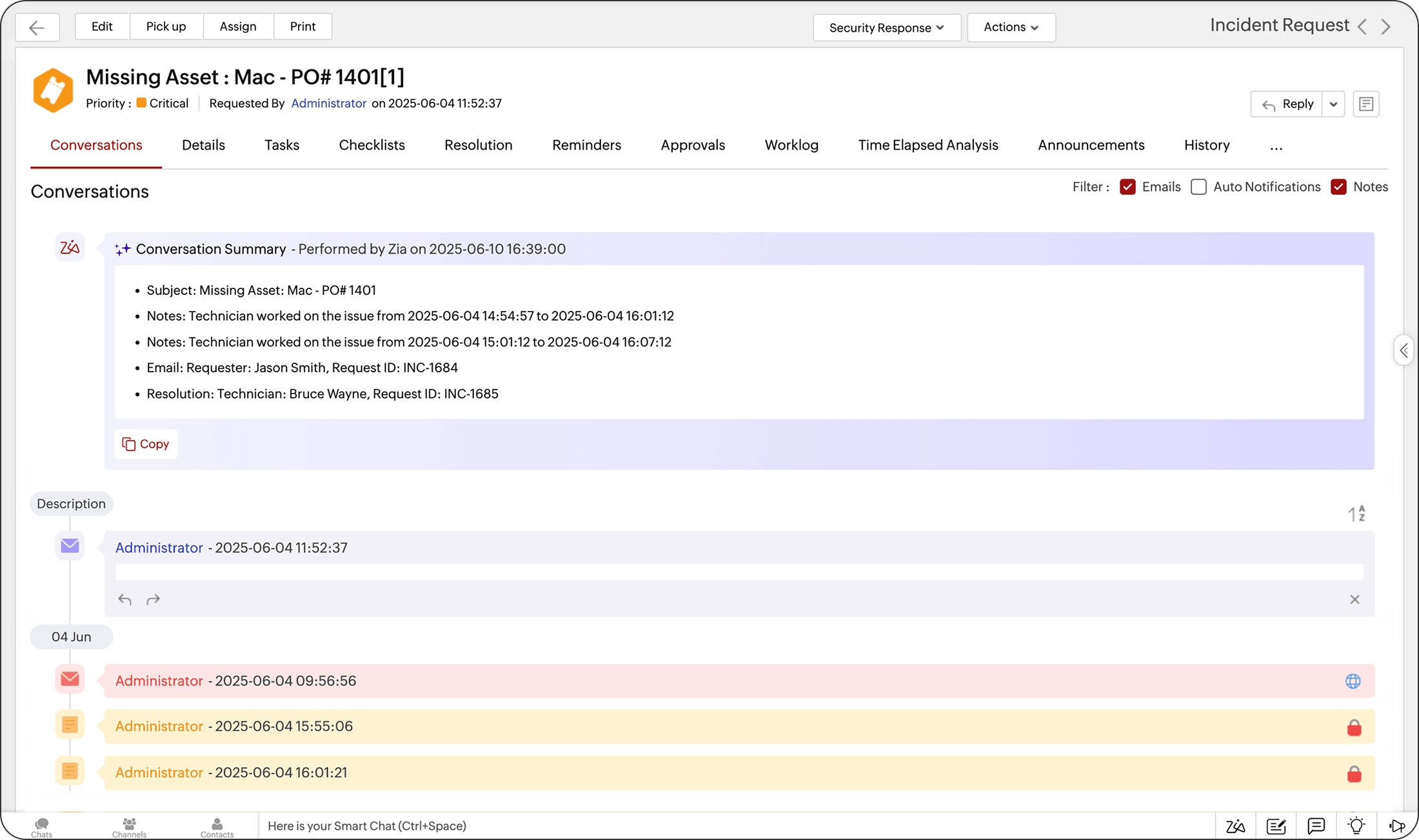
Task: Open the Channels icon in bottom bar
Action: 129,826
